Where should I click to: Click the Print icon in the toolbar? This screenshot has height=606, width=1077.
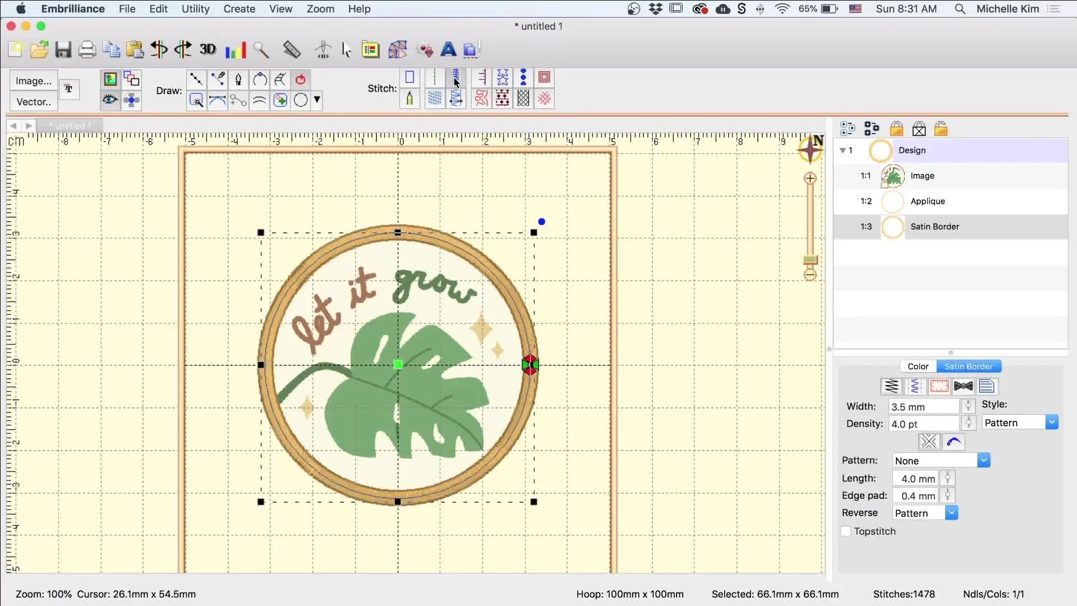[x=87, y=49]
